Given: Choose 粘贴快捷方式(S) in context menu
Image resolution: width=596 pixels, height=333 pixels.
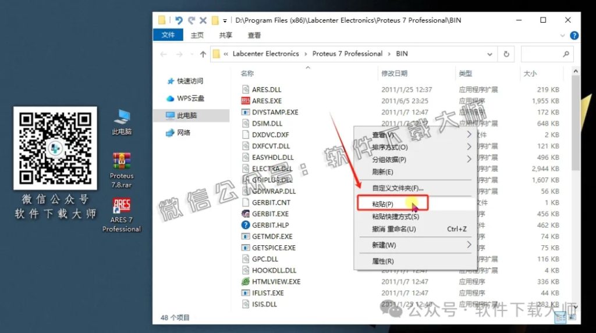Looking at the screenshot, I should [416, 216].
